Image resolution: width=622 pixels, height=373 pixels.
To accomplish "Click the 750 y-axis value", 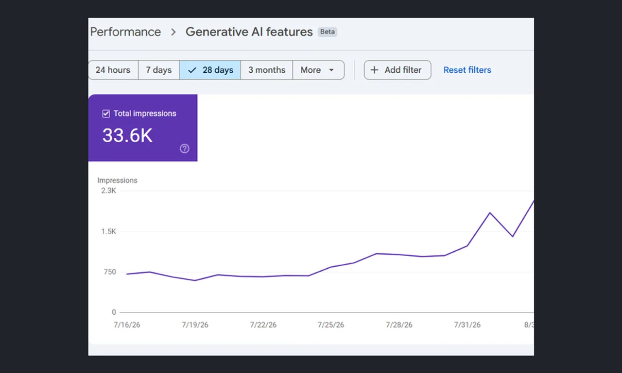I will 109,272.
